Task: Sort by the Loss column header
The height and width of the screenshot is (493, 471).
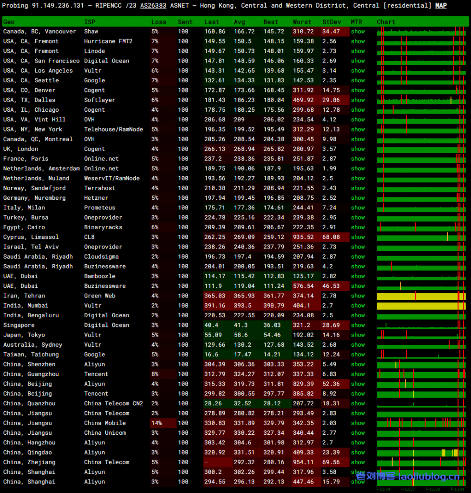Action: 158,22
